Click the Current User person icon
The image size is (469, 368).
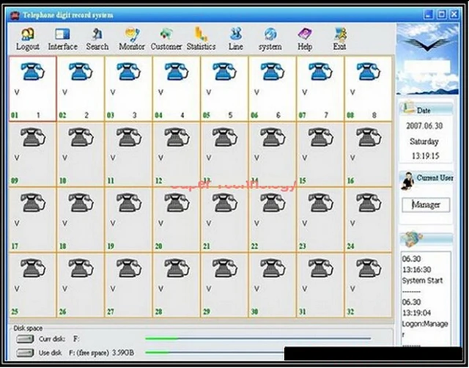pos(407,181)
